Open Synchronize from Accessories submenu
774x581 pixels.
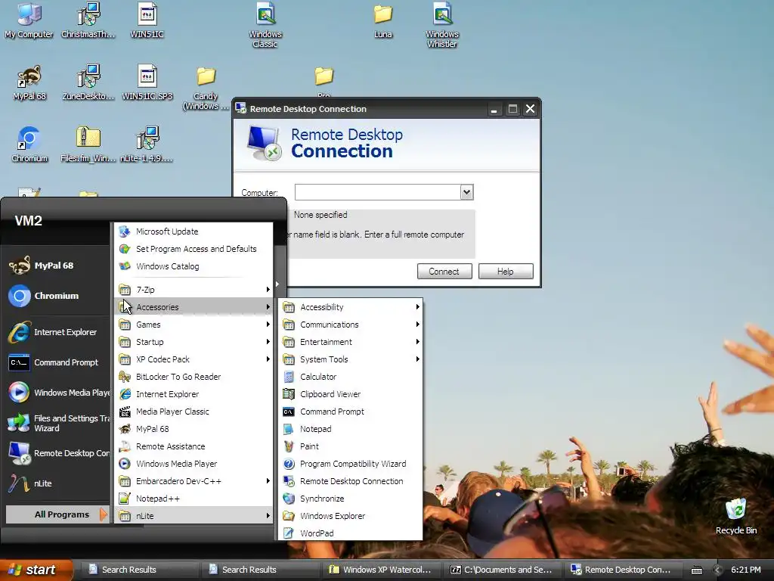[x=351, y=499]
